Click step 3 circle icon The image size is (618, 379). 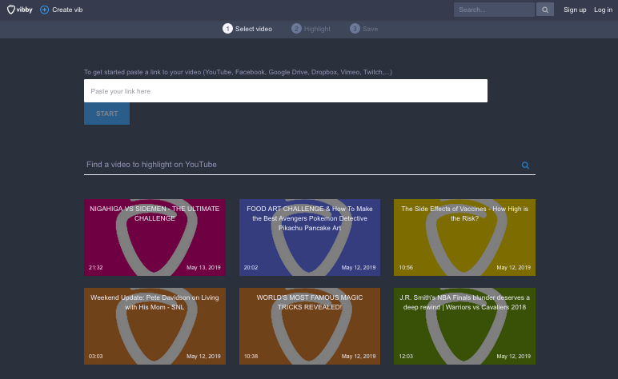(x=355, y=29)
